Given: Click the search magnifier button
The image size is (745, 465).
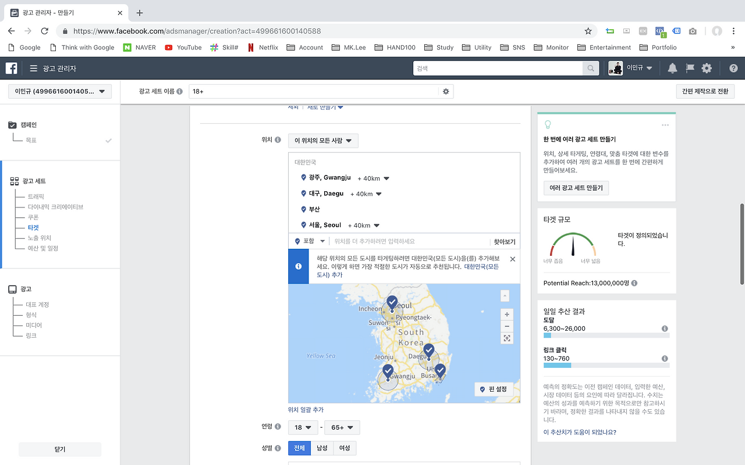Looking at the screenshot, I should tap(591, 69).
